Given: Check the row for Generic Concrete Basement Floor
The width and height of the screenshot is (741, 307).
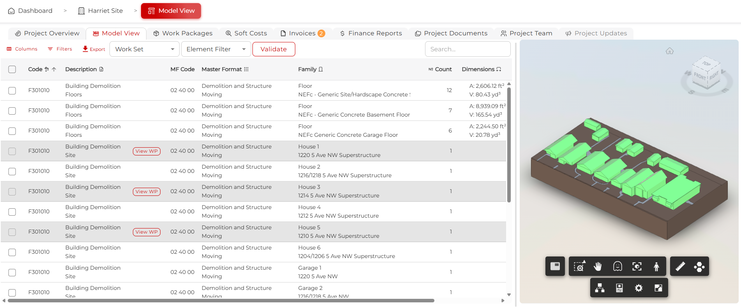Looking at the screenshot, I should click(12, 111).
